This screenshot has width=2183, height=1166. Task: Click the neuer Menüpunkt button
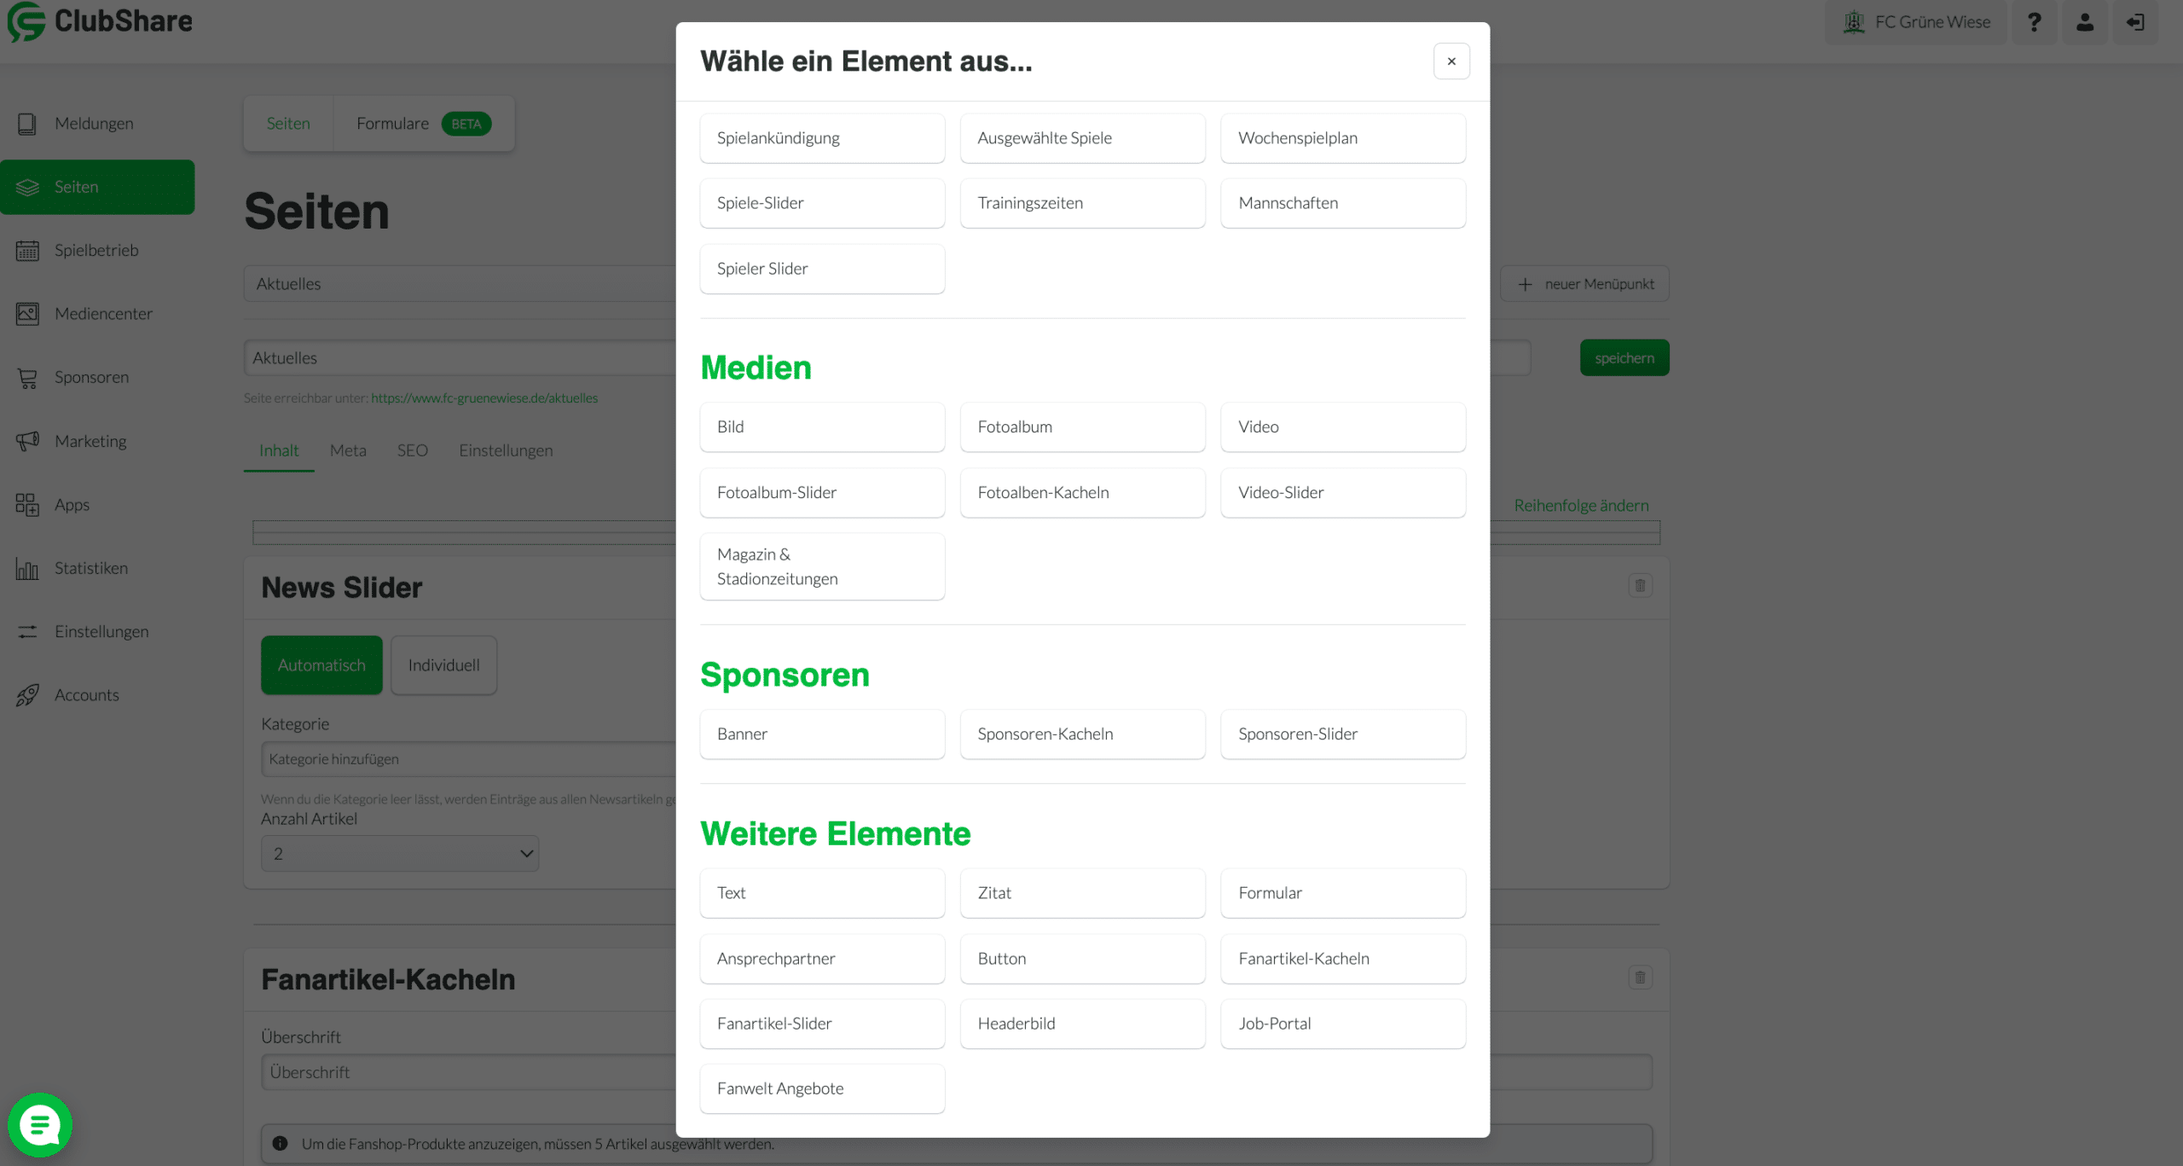pyautogui.click(x=1584, y=284)
